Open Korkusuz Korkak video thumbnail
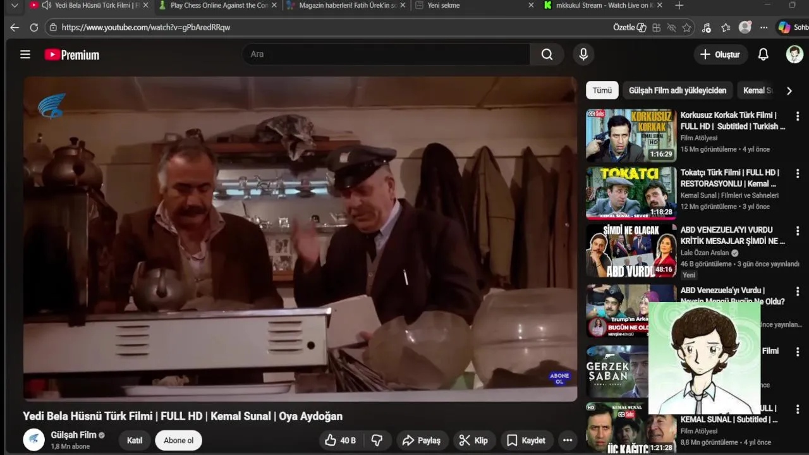Image resolution: width=809 pixels, height=455 pixels. [x=631, y=136]
